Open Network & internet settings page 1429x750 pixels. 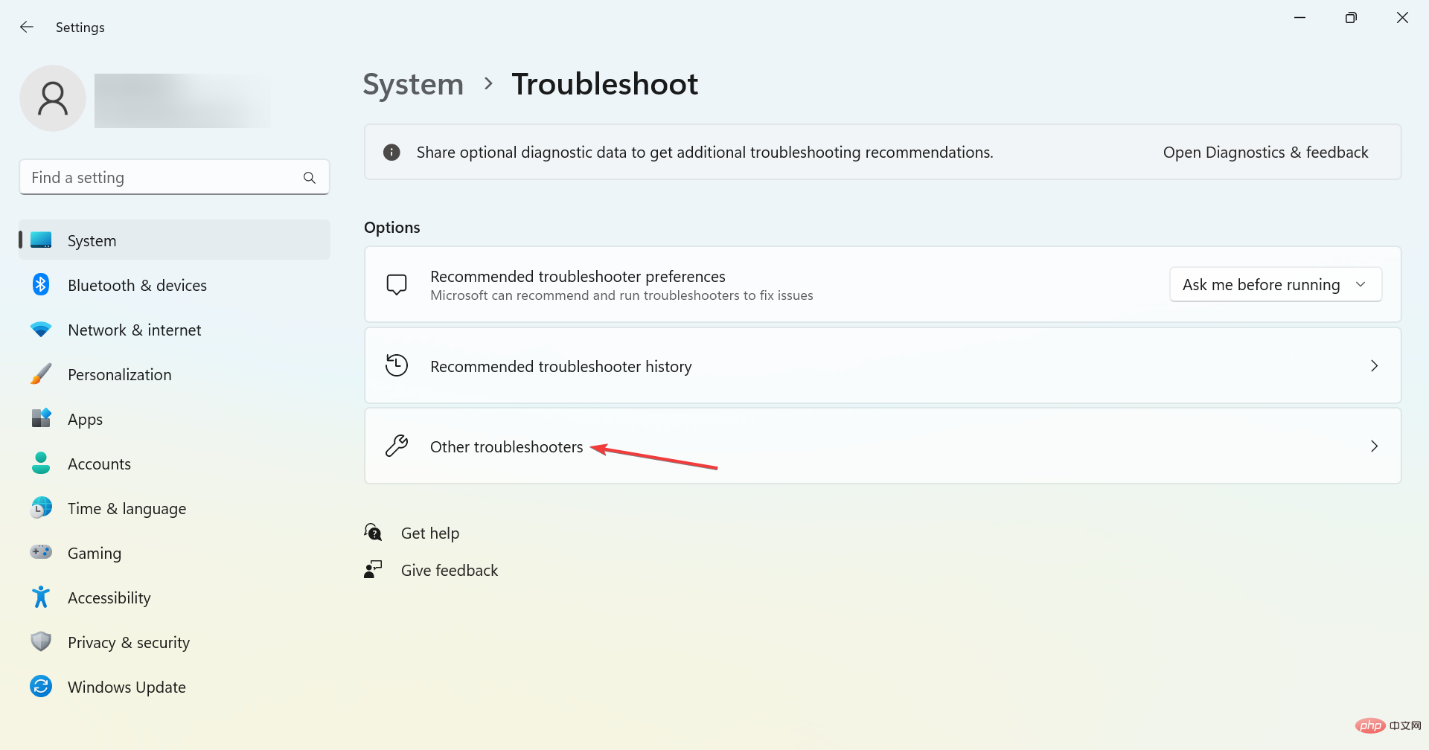[134, 330]
